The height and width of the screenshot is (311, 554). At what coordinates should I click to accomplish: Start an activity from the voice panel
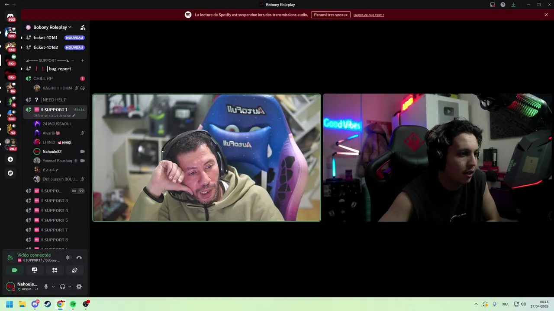[55, 270]
